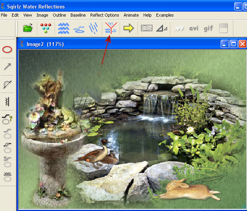Click the pond image canvas

pos(133,129)
